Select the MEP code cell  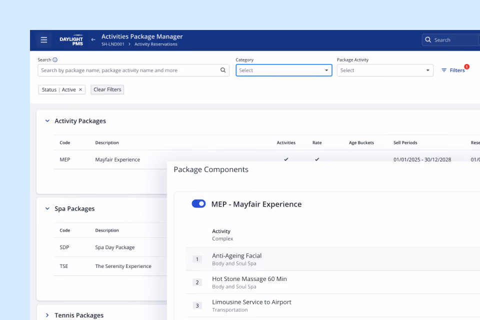(65, 159)
